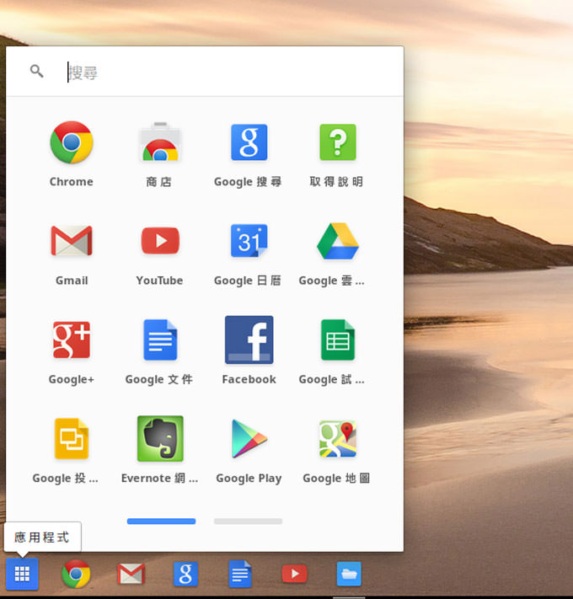Open the Google 地圖 maps app

tap(337, 439)
